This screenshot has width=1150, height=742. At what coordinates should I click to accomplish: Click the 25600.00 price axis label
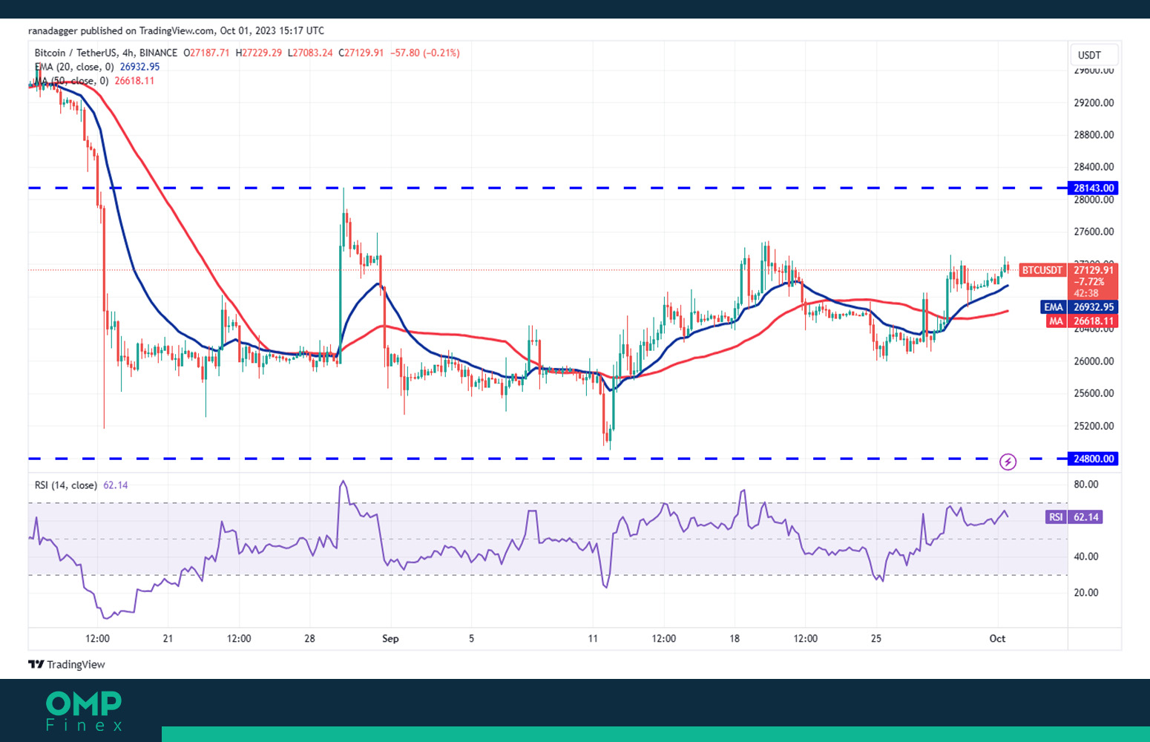(1094, 393)
